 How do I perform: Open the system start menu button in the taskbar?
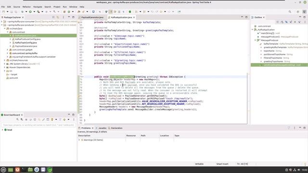click(3, 170)
